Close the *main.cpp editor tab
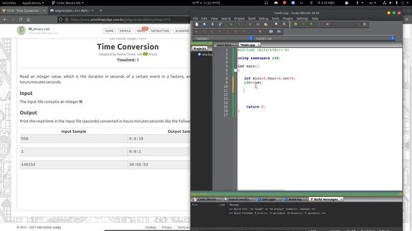The image size is (412, 231). click(258, 45)
